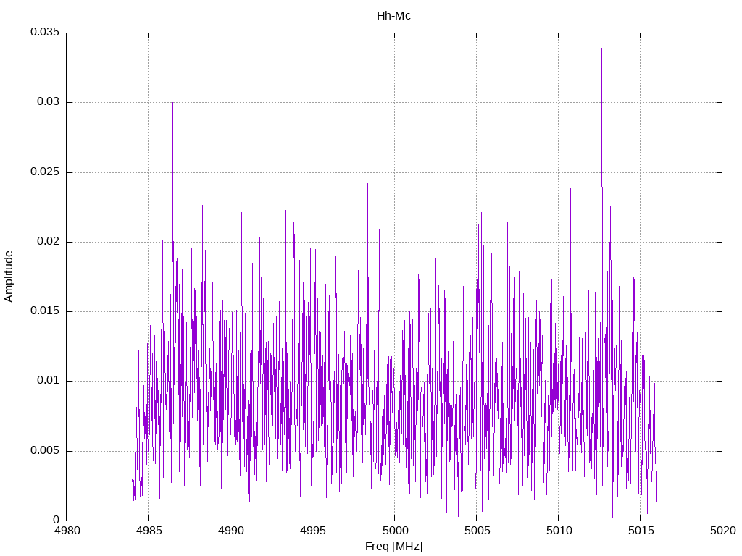Click x-axis tick label 5020
Screen dimensions: 742x556
(x=722, y=531)
